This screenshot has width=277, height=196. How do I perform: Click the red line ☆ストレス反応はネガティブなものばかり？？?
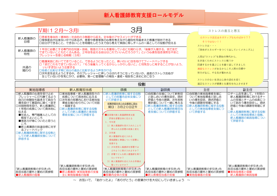(x=225, y=37)
